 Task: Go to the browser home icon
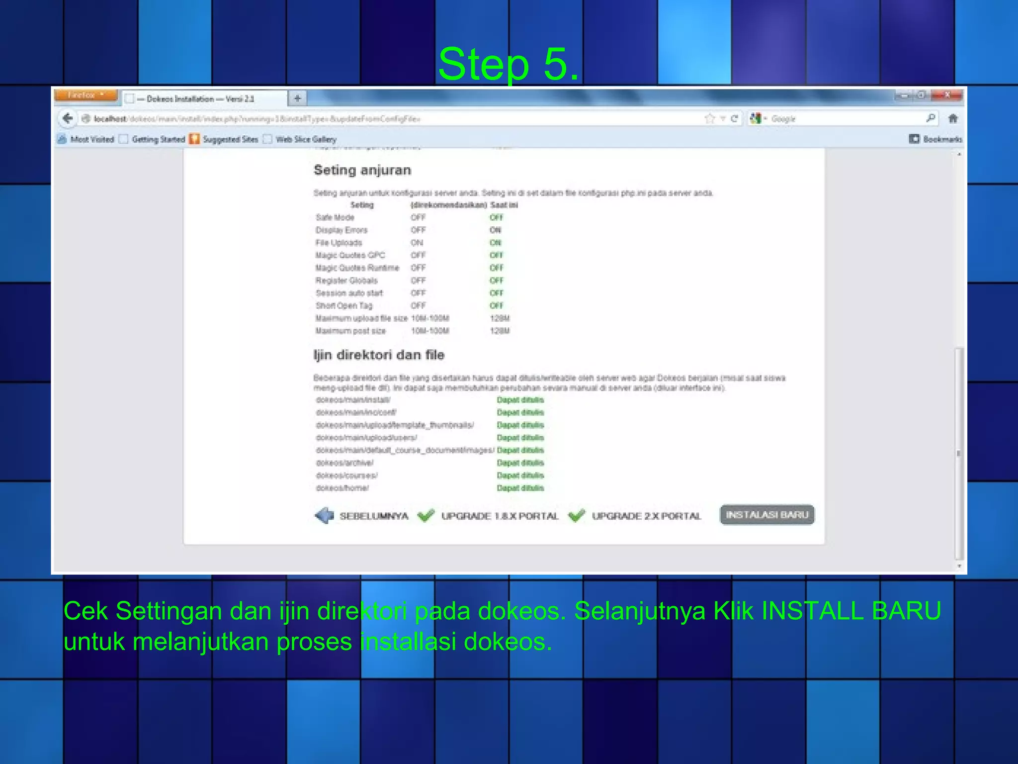pos(953,118)
